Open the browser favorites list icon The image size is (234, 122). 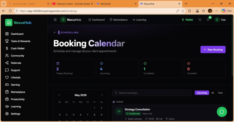[204, 11]
